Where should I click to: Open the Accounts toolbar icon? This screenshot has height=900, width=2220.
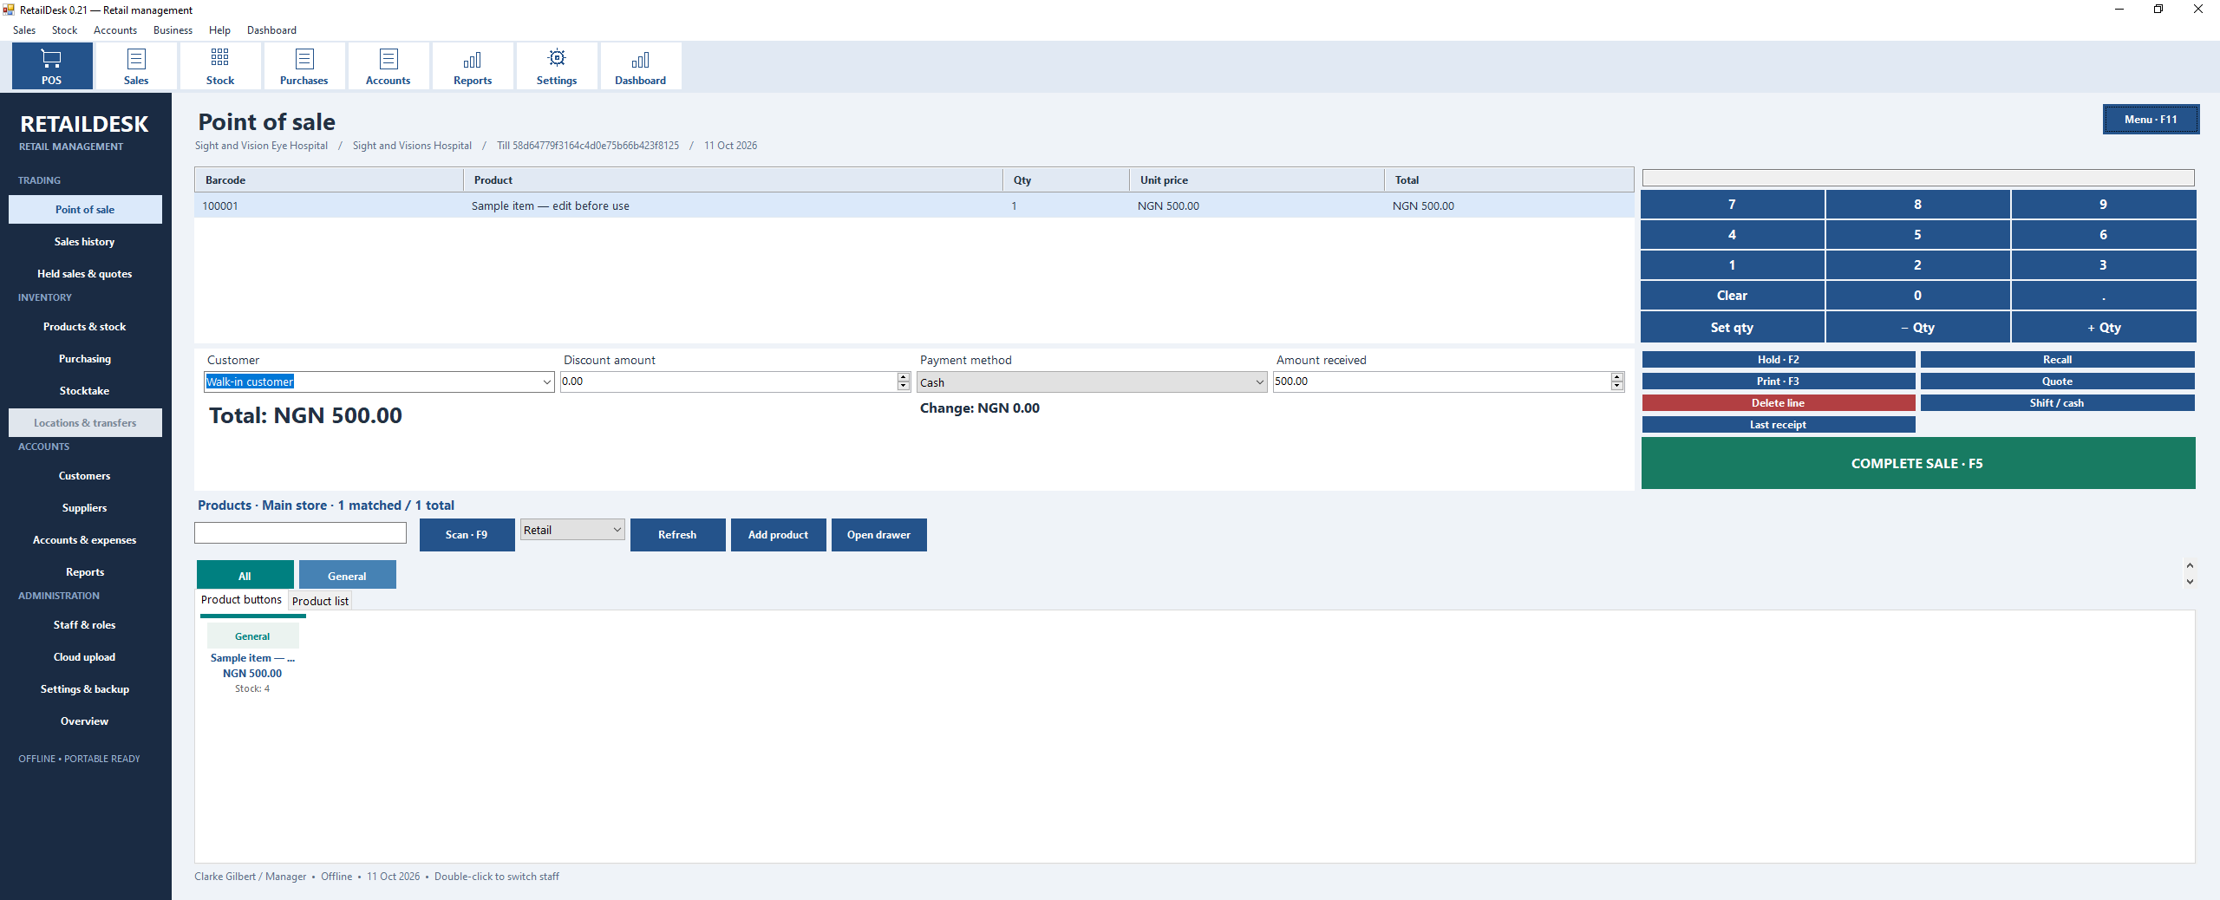click(388, 66)
